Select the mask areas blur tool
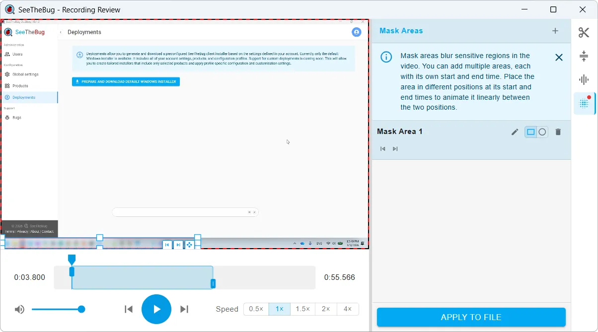Image resolution: width=598 pixels, height=332 pixels. 584,103
